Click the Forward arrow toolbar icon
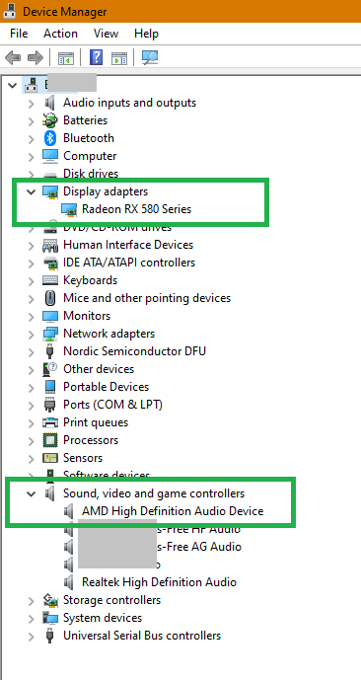Viewport: 361px width, 680px height. [36, 57]
